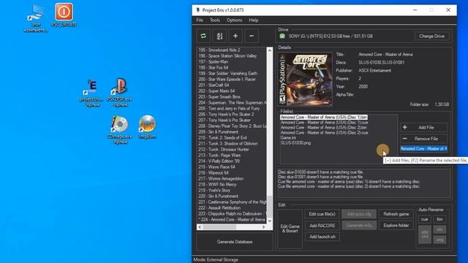Click the Generate Database button
Viewport: 468px width, 263px height.
235,242
